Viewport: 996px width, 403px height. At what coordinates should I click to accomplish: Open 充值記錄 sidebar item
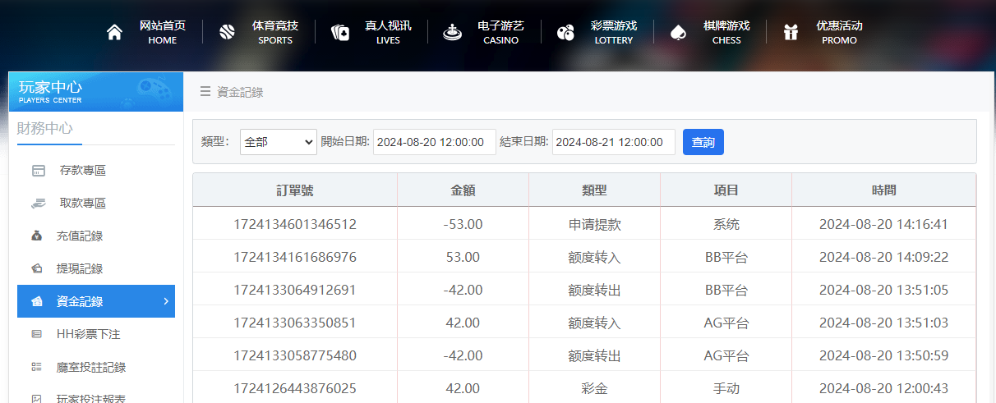80,236
